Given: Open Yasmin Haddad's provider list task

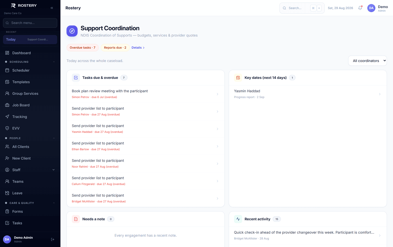Looking at the screenshot, I should [x=145, y=129].
